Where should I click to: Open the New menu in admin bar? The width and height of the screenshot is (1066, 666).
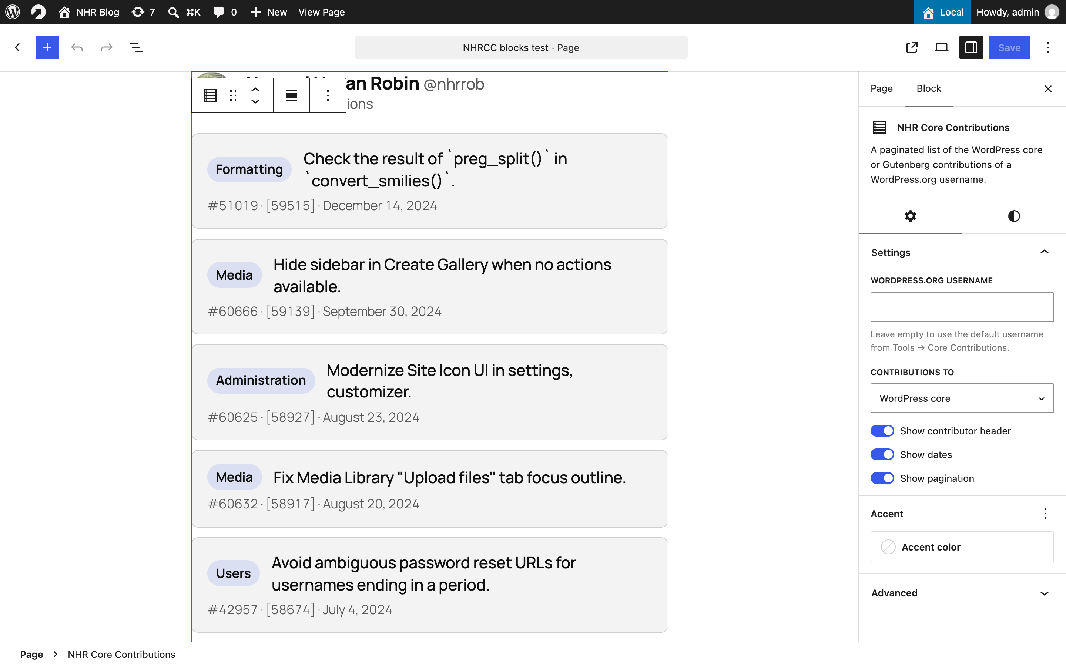point(269,12)
